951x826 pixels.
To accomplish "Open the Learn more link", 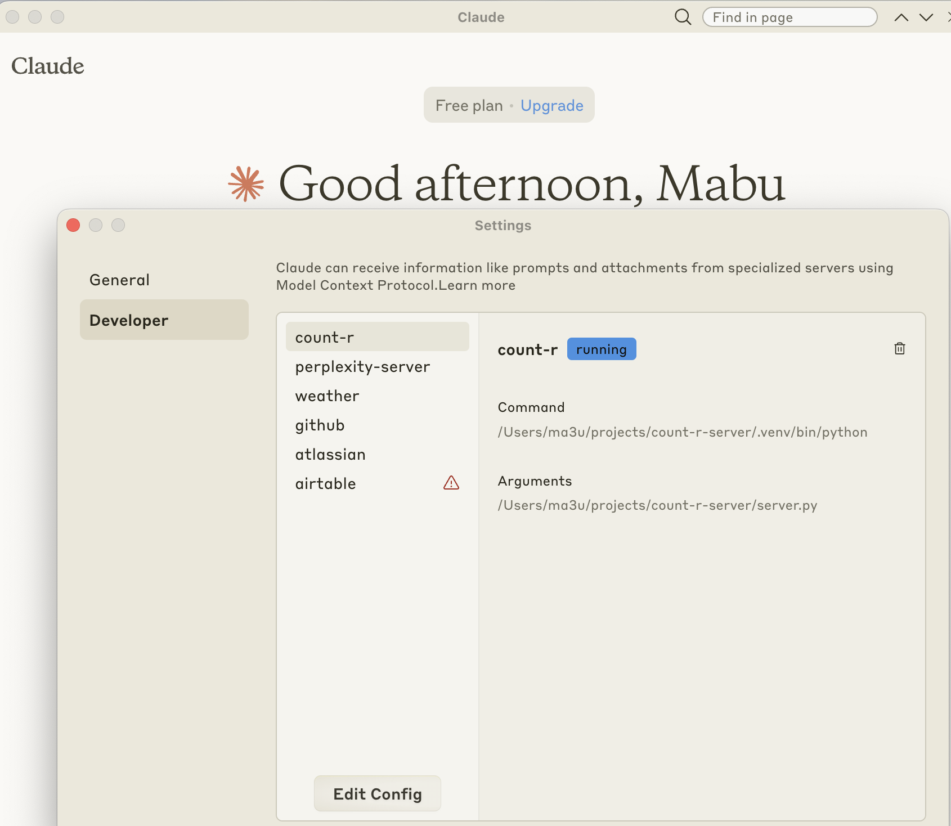I will [477, 285].
